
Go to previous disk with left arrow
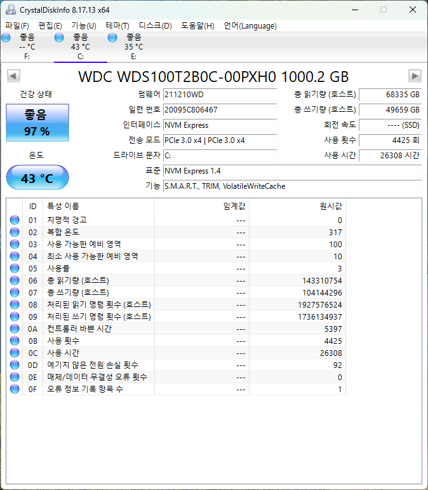coord(13,76)
